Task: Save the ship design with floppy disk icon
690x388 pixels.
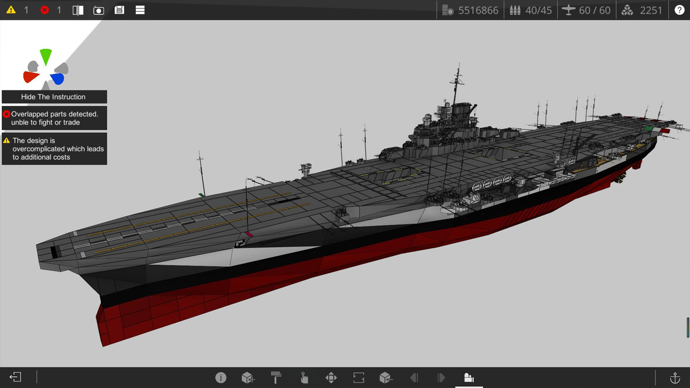Action: pos(120,10)
